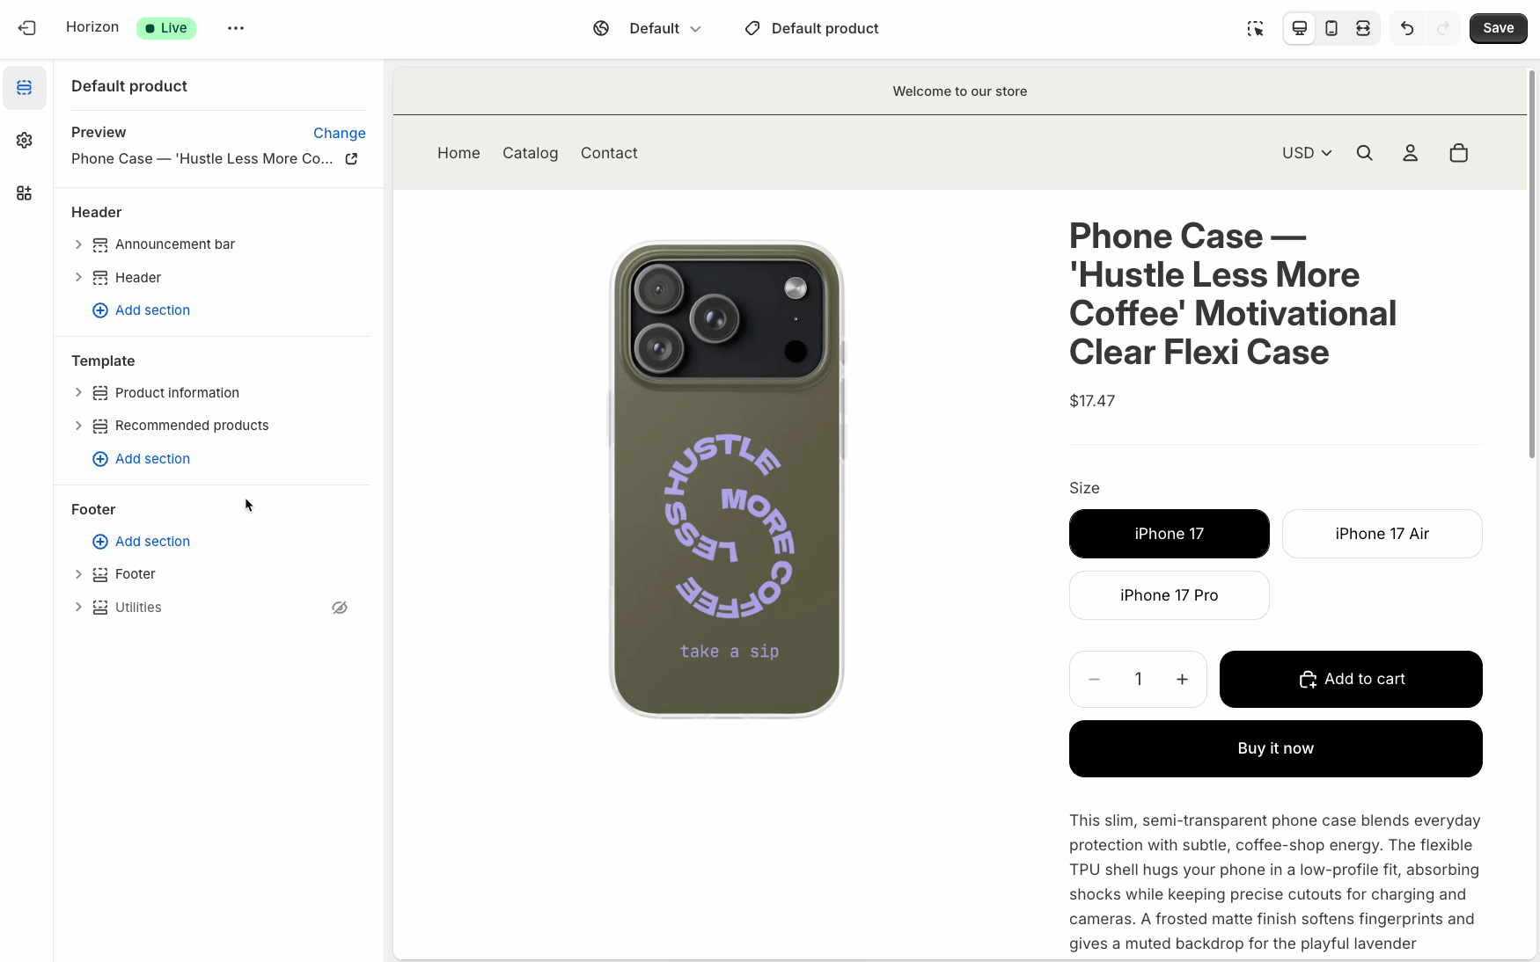Expand the Product information section
This screenshot has width=1540, height=962.
pos(78,393)
